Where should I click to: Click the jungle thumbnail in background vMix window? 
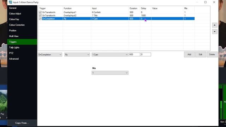point(4,101)
